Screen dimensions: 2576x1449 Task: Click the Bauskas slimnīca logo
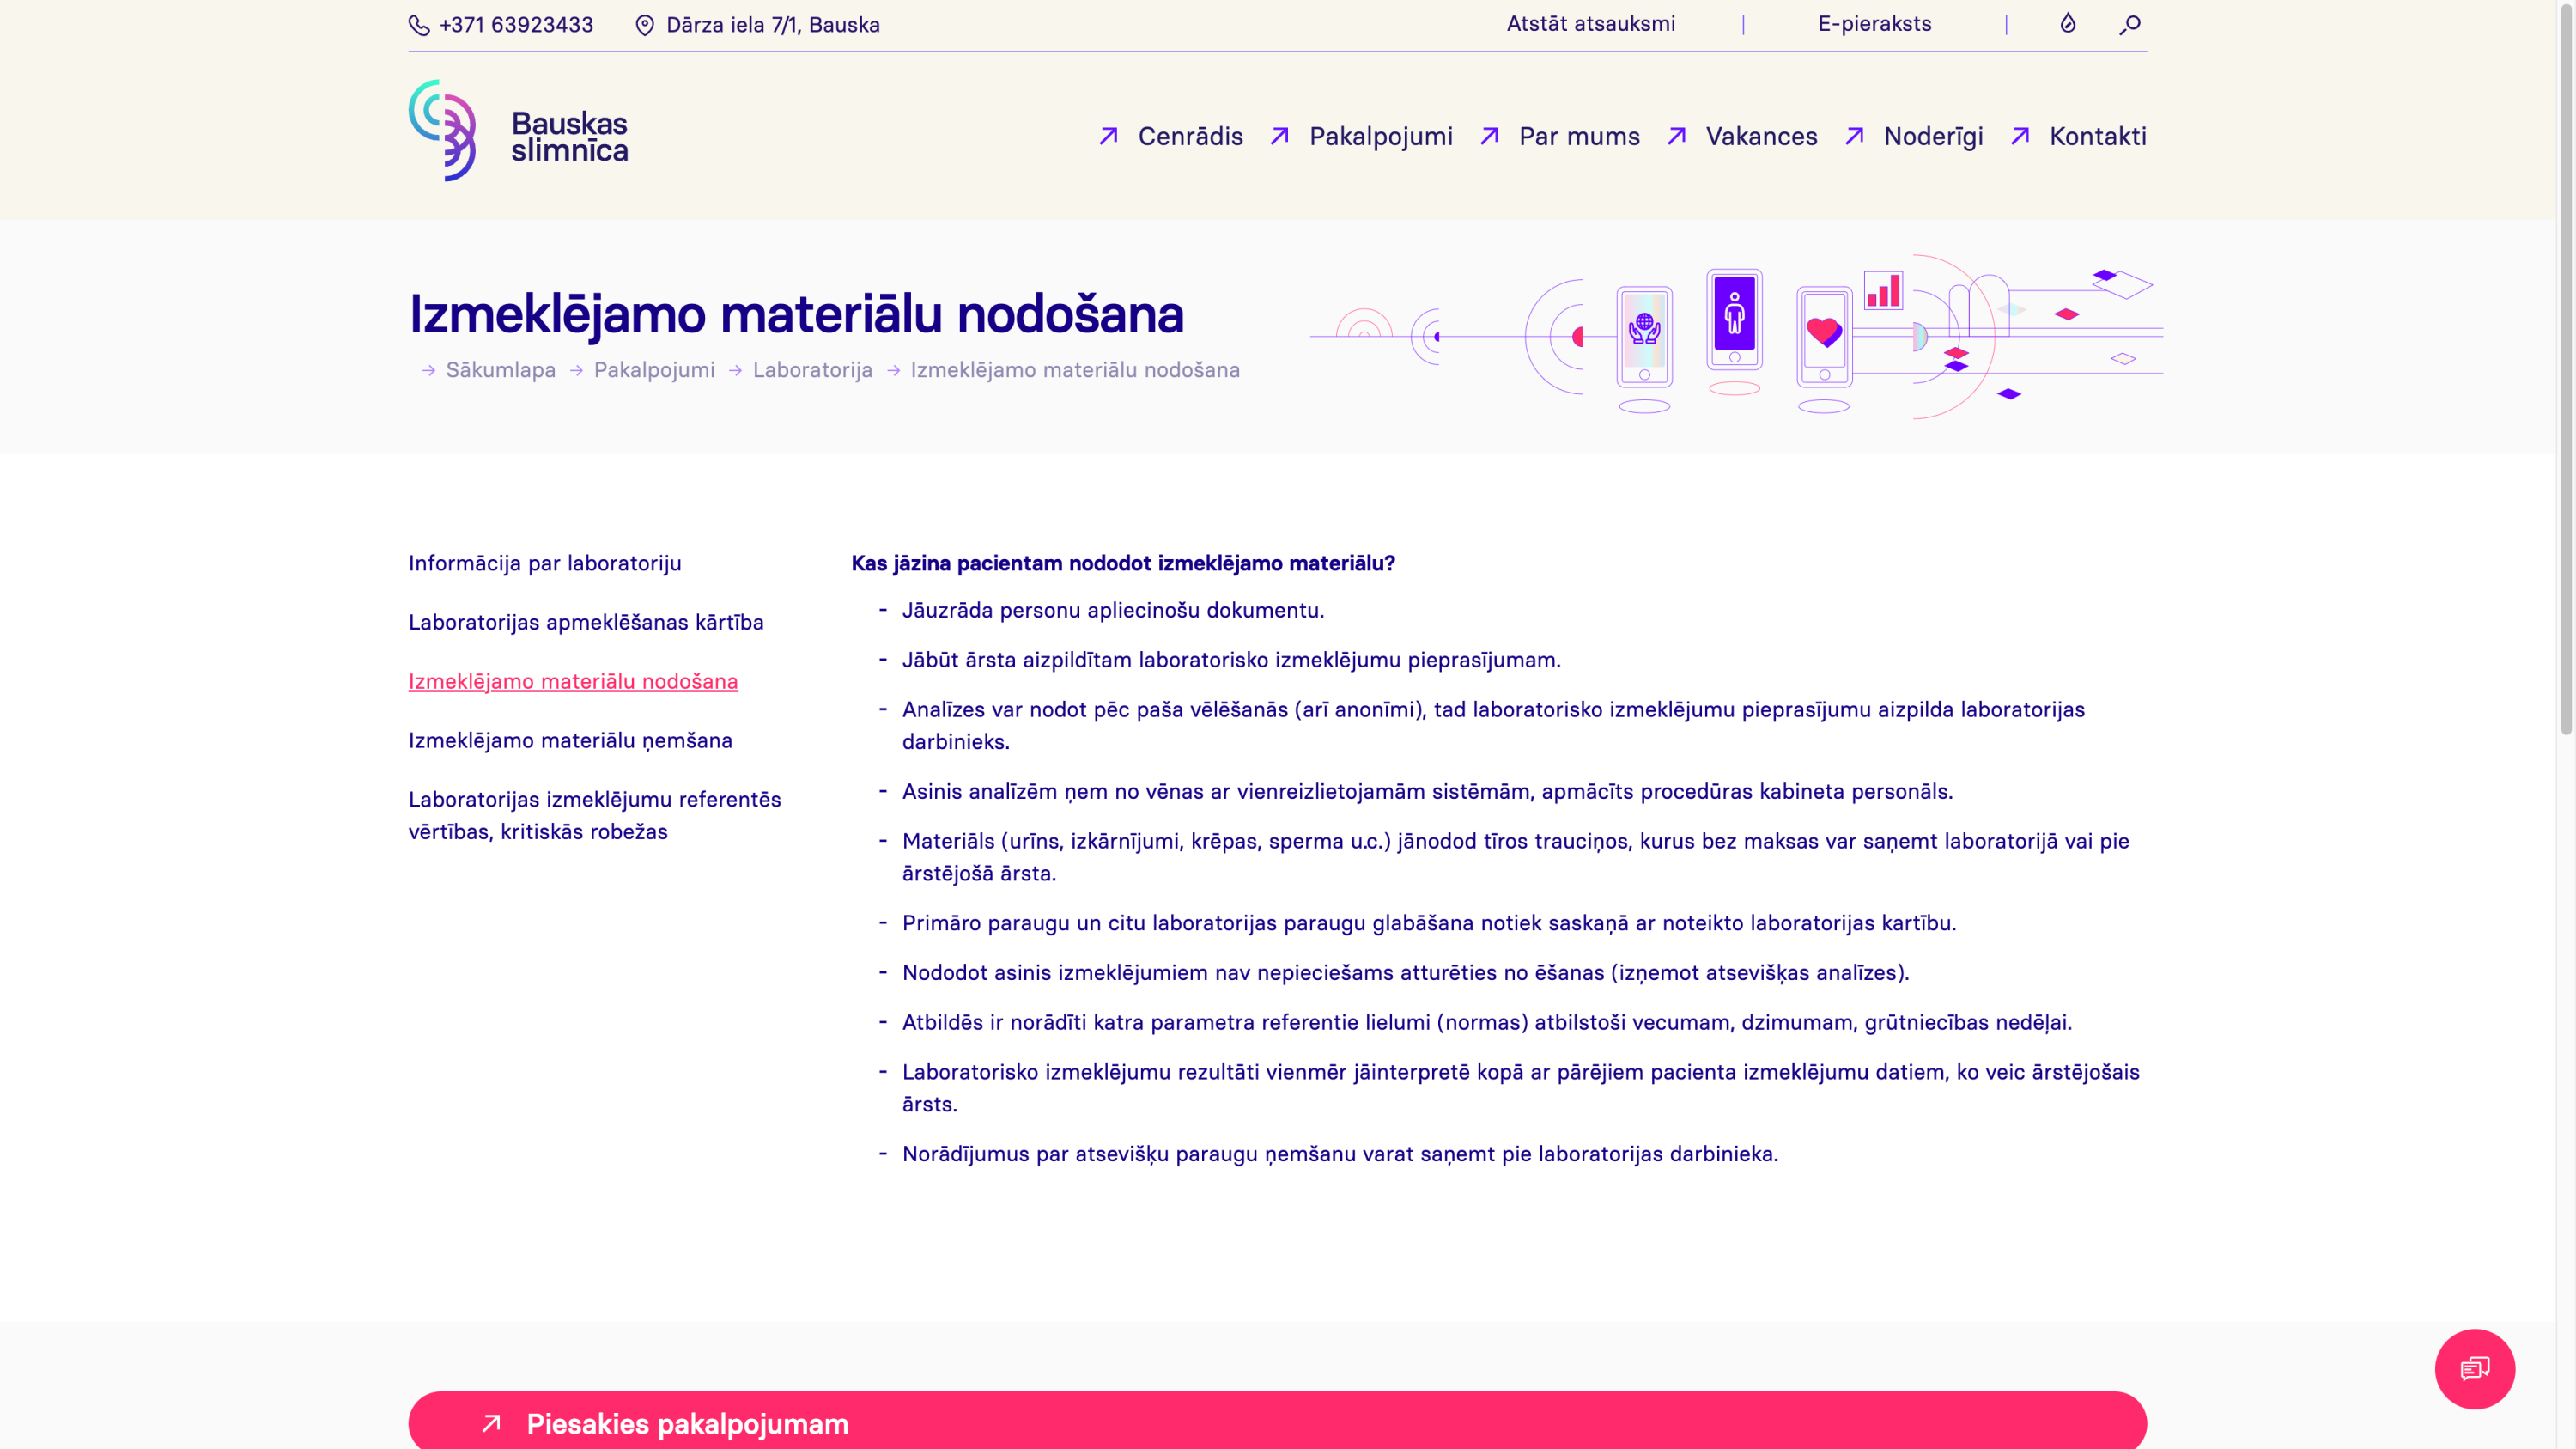pyautogui.click(x=518, y=131)
